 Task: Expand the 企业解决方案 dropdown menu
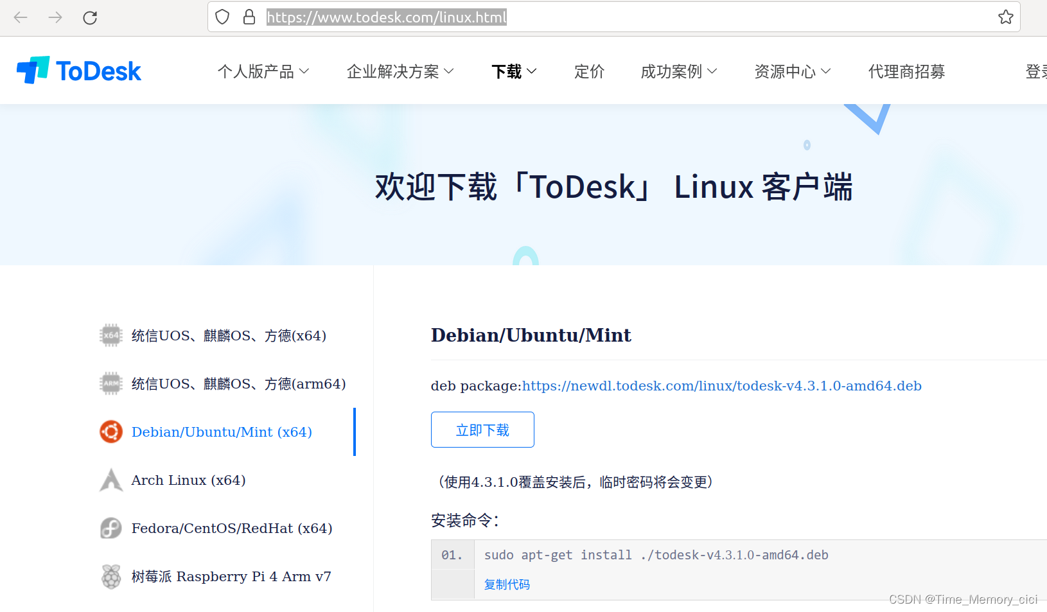[400, 71]
